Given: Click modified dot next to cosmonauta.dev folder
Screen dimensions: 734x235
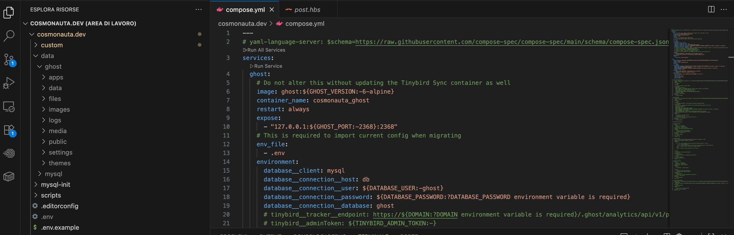Looking at the screenshot, I should pos(200,34).
